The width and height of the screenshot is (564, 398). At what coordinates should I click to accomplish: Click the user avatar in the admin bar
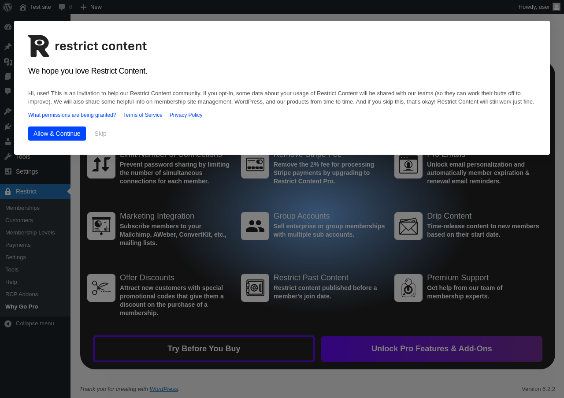point(557,7)
